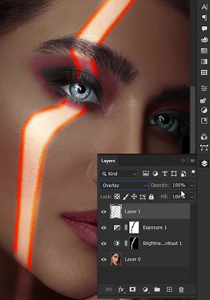The width and height of the screenshot is (210, 300).
Task: Click the Brightness/Contrast adjustment sun icon
Action: tap(117, 243)
